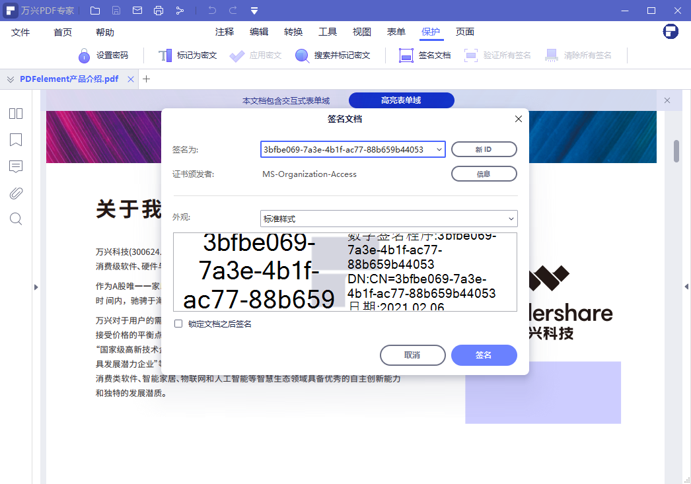Expand left sidebar arrow
691x484 pixels.
36,287
